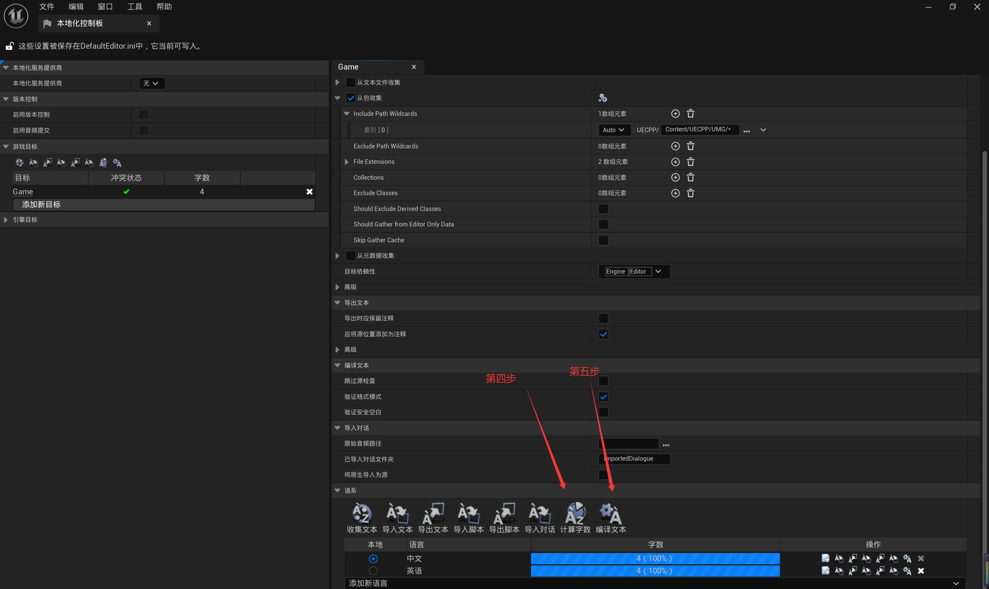Click the 收集文本 gather text icon

[361, 514]
